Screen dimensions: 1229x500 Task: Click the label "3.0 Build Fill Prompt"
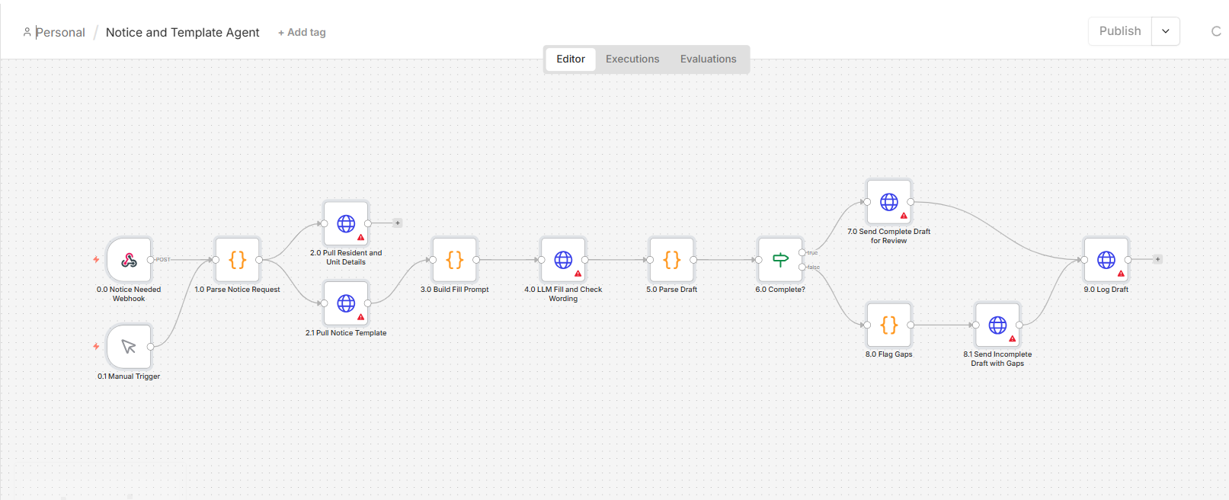coord(455,290)
